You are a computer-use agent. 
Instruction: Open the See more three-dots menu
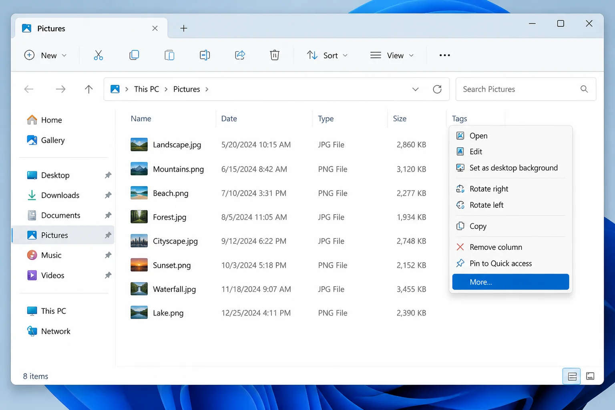444,55
